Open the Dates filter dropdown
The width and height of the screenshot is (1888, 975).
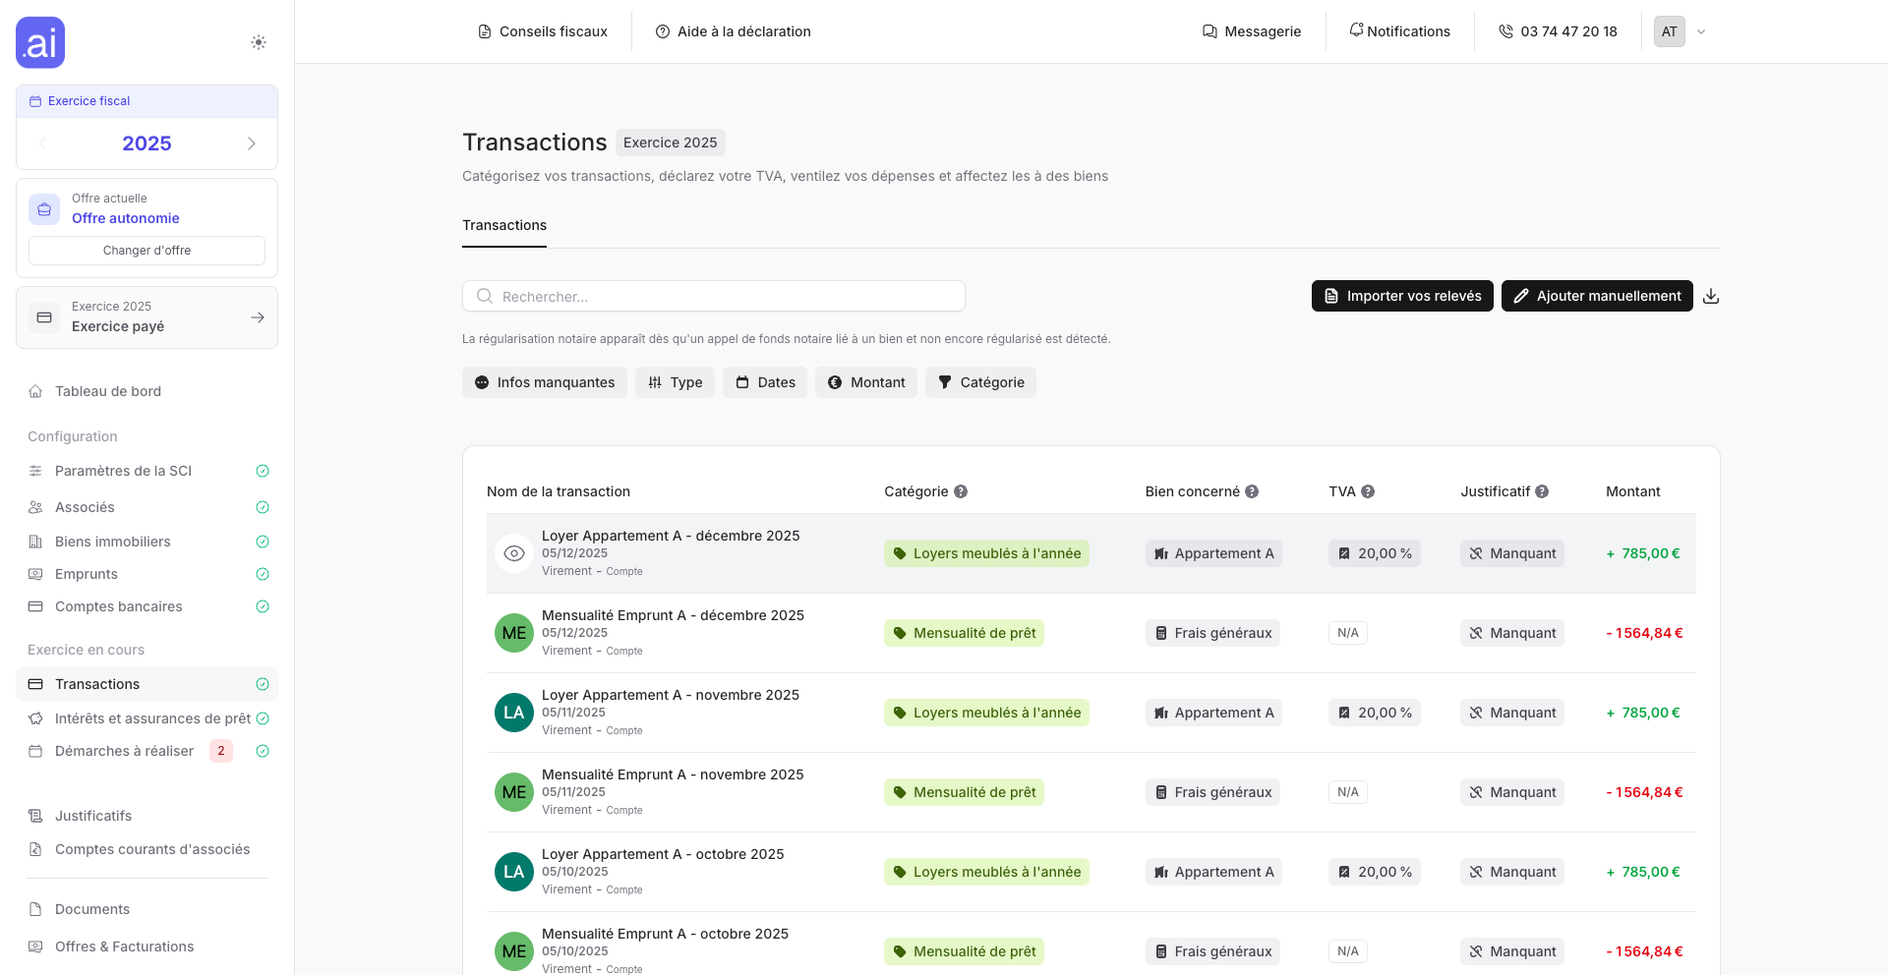(x=765, y=382)
